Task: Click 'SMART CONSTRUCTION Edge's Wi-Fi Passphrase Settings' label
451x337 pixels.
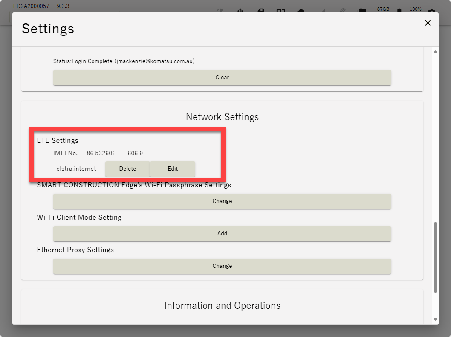Action: click(134, 185)
